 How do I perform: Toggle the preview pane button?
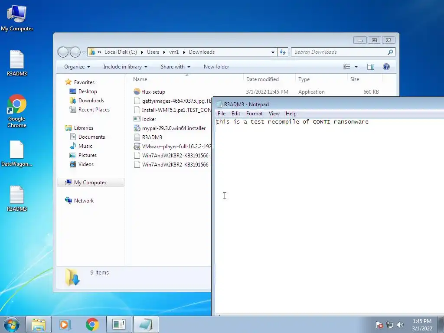[371, 67]
